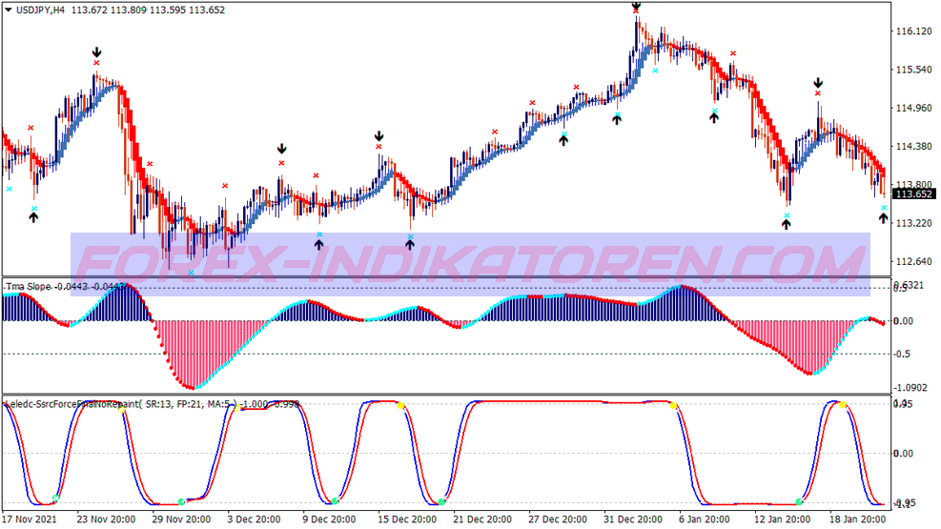Click the 3 Dec 20:00 time label

[x=254, y=519]
